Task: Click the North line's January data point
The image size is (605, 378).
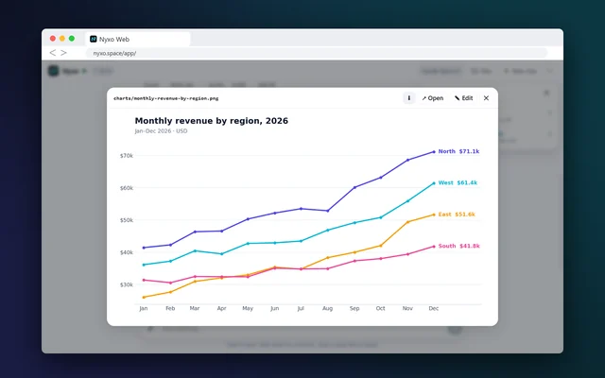Action: (x=144, y=248)
